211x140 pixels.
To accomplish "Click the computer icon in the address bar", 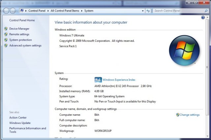I will [22, 11].
